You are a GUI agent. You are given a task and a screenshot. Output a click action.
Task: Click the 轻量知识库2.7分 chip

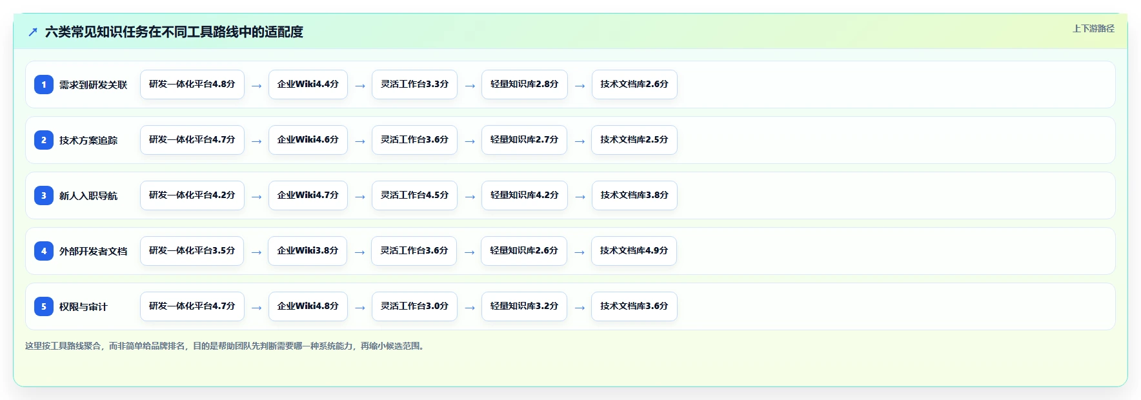coord(524,140)
